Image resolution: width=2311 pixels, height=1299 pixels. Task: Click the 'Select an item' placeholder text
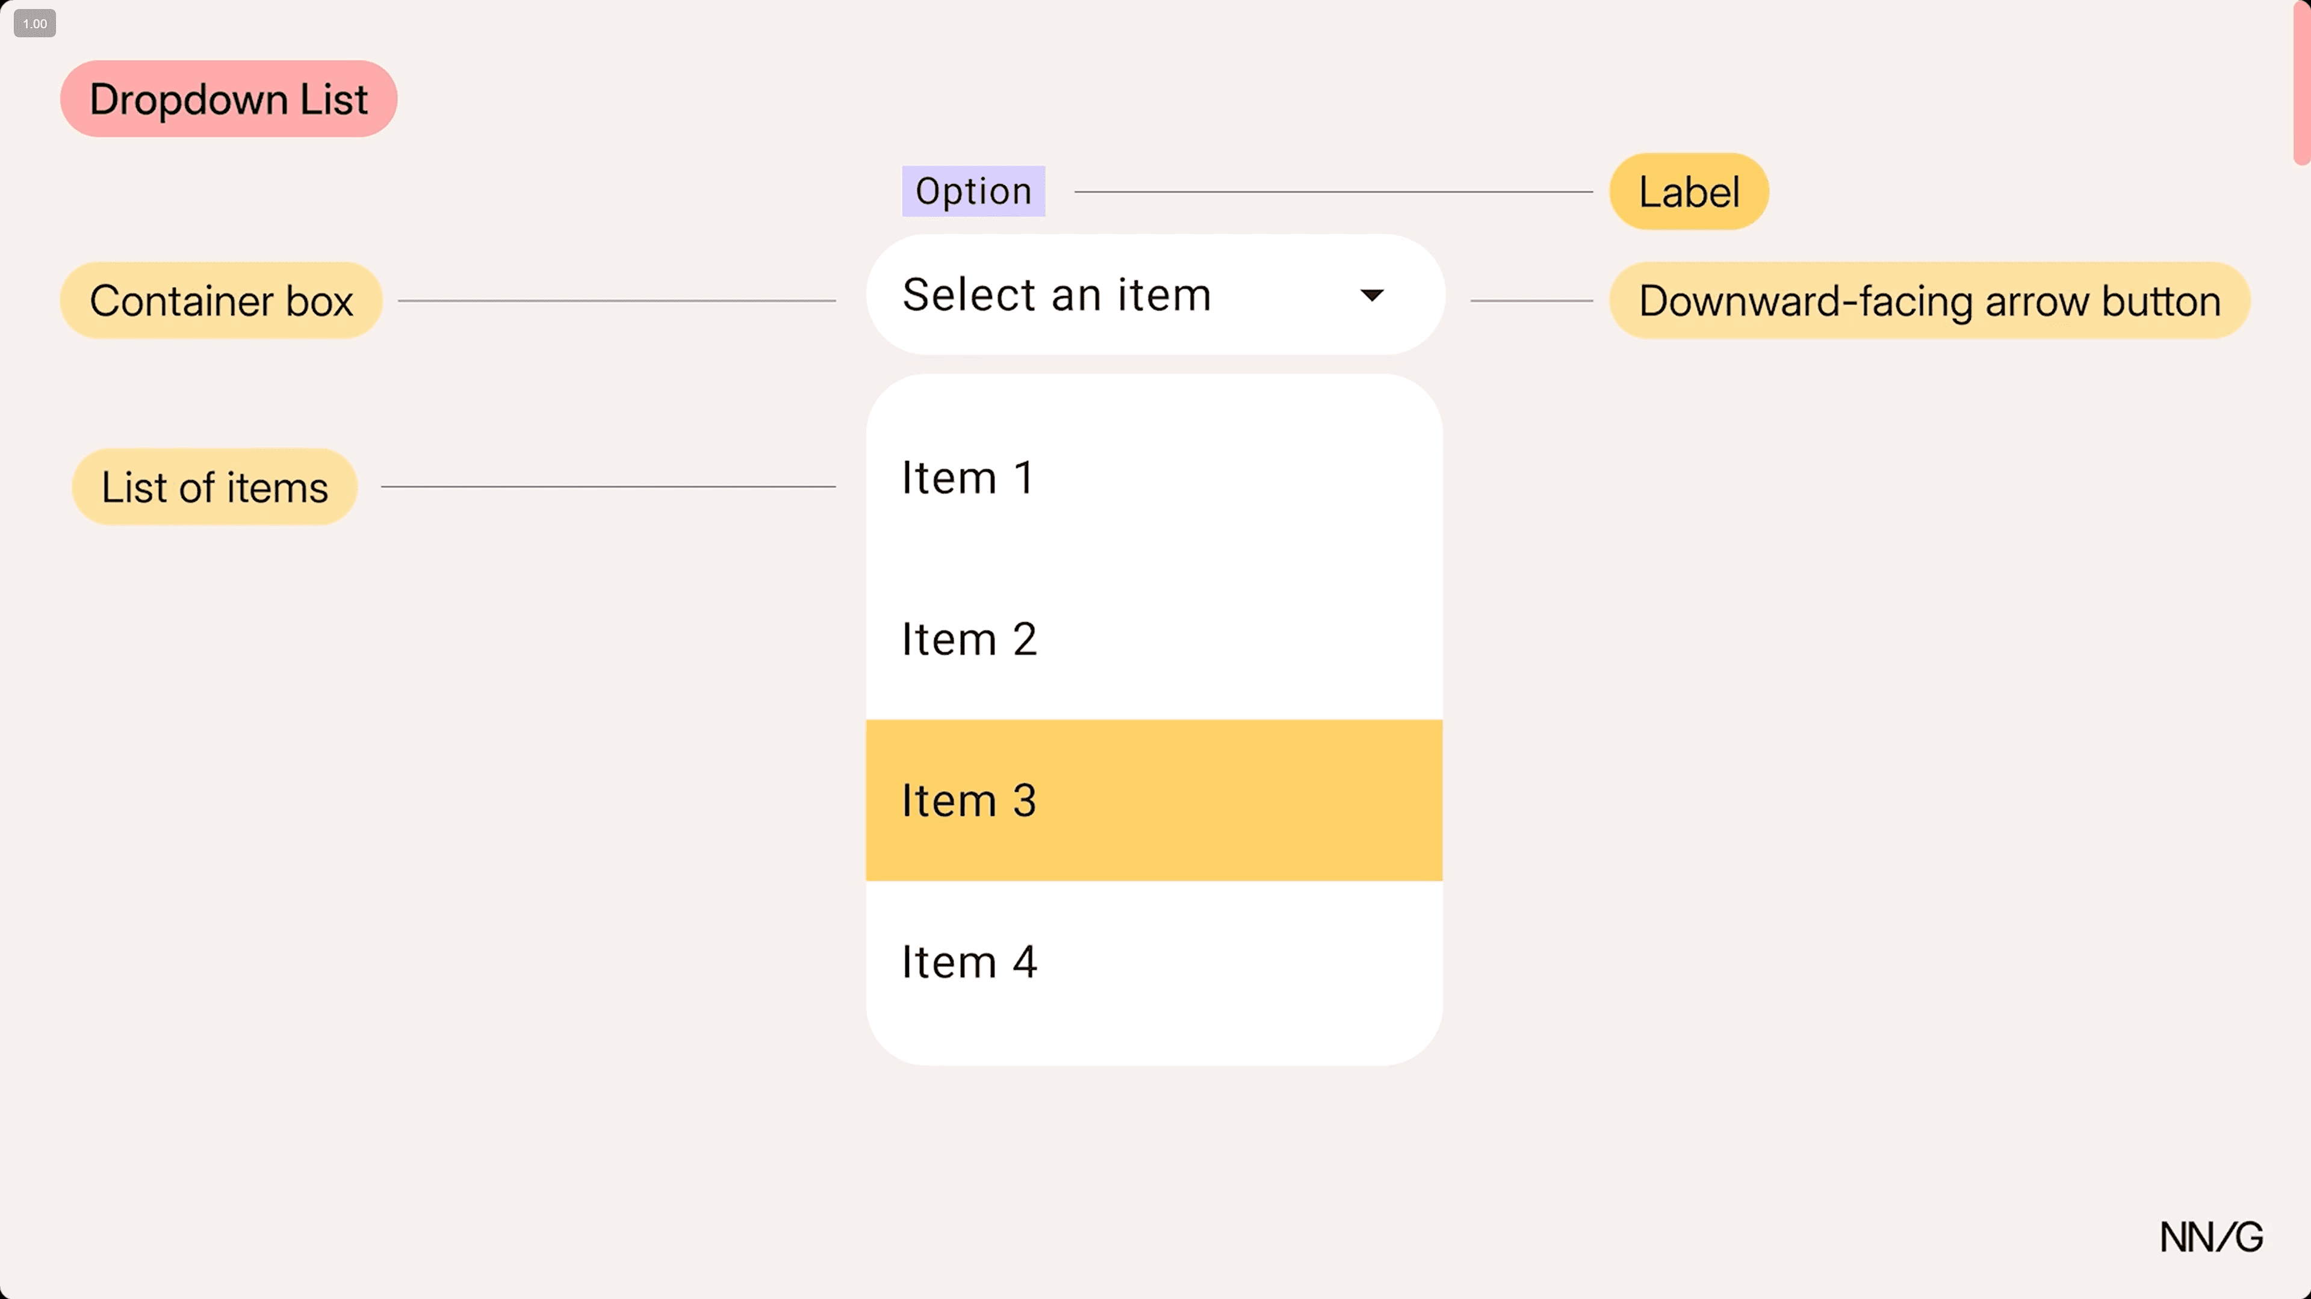[1057, 295]
